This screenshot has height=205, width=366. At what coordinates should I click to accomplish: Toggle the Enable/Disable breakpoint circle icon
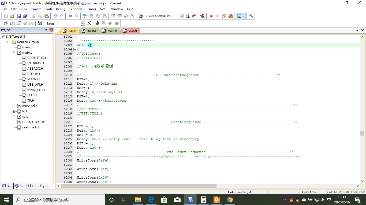(x=218, y=16)
